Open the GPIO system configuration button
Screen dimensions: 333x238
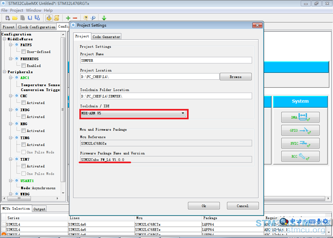[300, 130]
